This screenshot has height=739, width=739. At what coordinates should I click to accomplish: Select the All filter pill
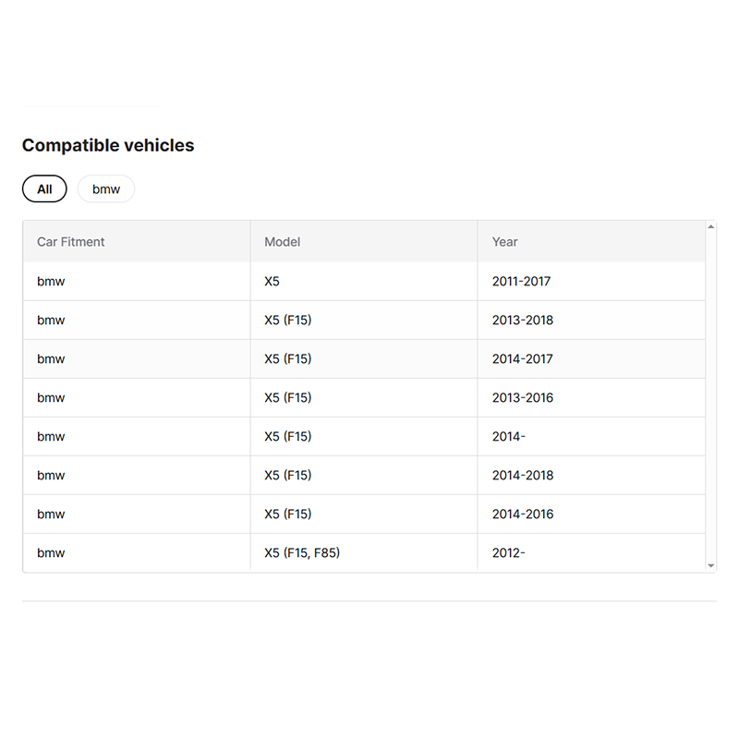coord(44,189)
